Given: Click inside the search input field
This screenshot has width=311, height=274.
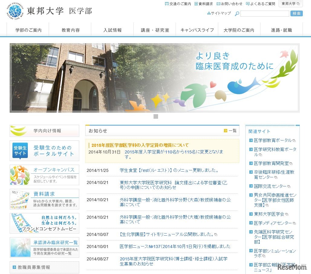Looking at the screenshot, I should click(x=264, y=13).
